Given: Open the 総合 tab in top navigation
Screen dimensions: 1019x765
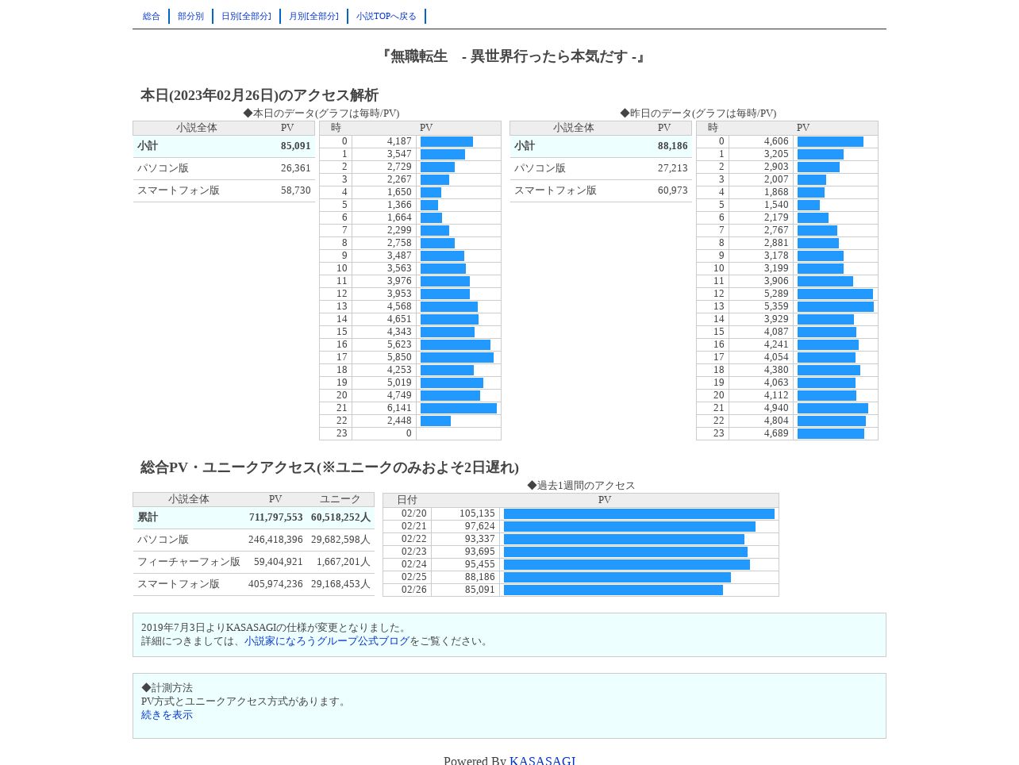Looking at the screenshot, I should (x=151, y=16).
